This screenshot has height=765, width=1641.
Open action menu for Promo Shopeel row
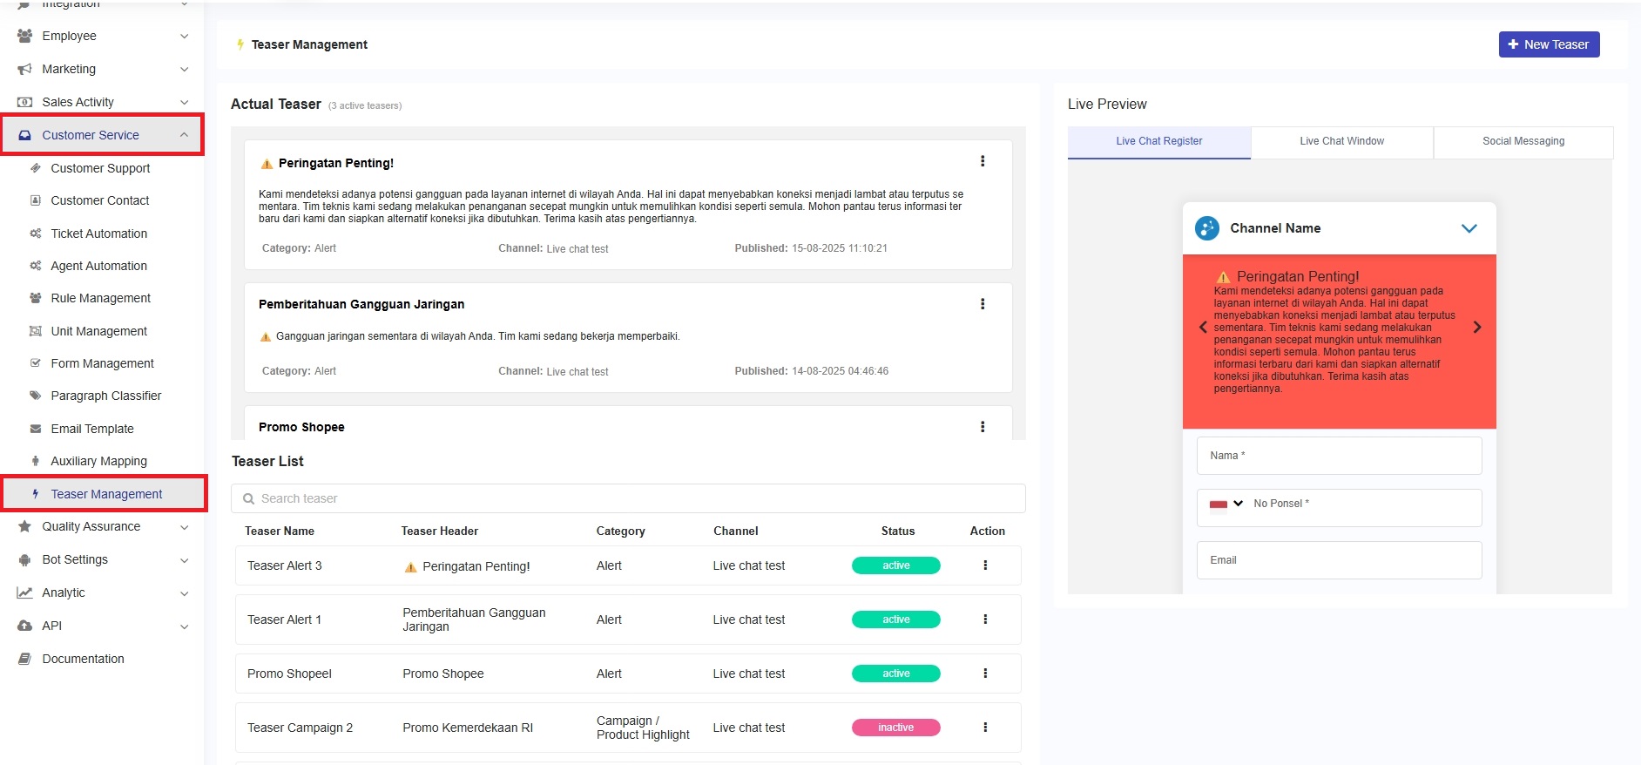click(x=985, y=674)
